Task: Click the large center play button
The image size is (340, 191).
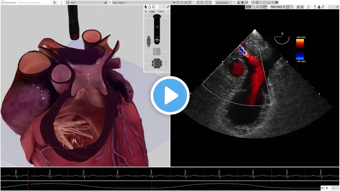Action: click(170, 95)
